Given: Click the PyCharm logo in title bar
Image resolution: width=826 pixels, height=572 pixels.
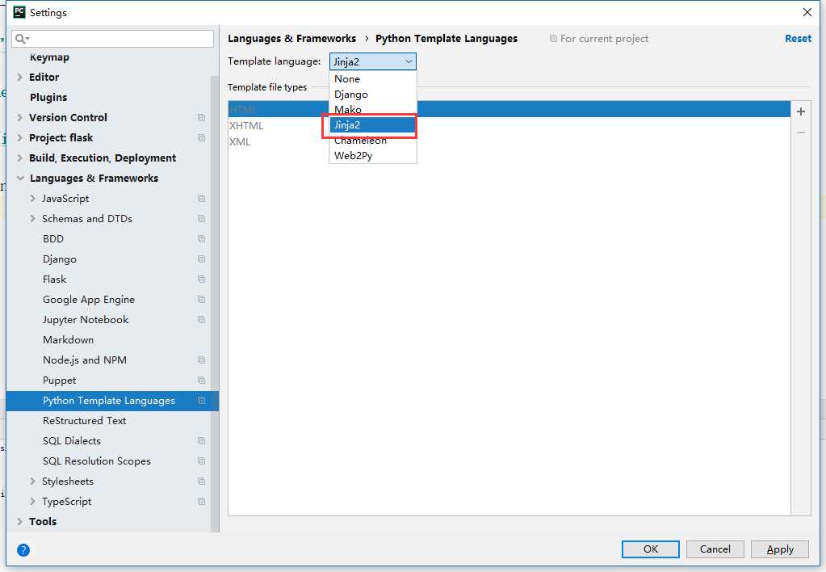Looking at the screenshot, I should coord(19,11).
